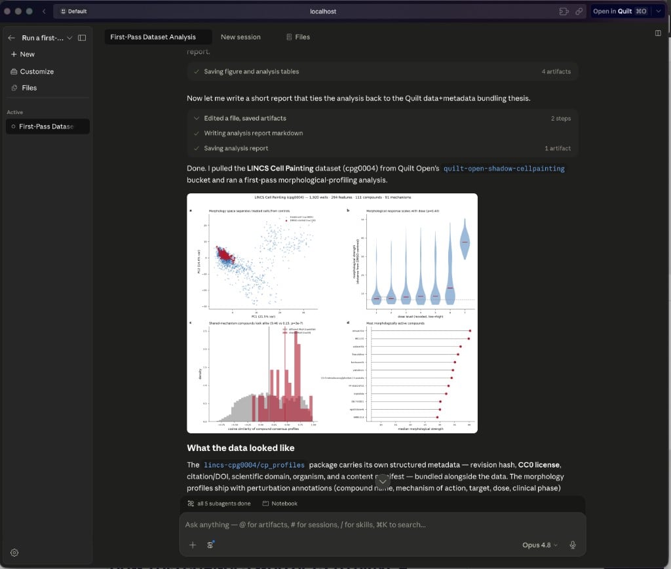Click the localhost address bar
671x569 pixels.
click(322, 11)
